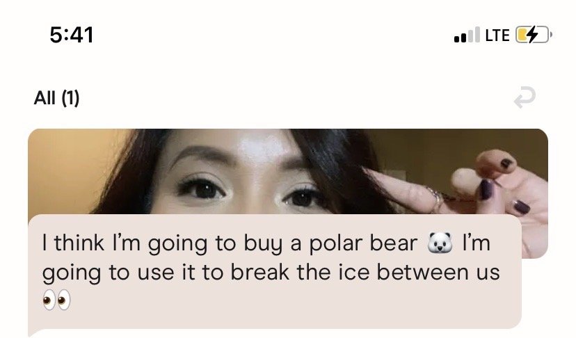
Task: Select the All (1) tab
Action: pyautogui.click(x=56, y=98)
